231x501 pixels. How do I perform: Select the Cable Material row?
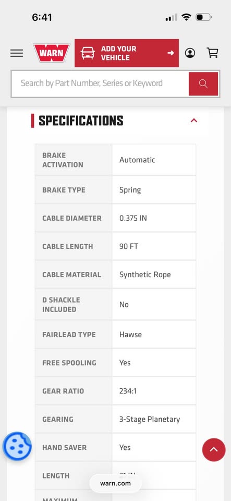115,275
